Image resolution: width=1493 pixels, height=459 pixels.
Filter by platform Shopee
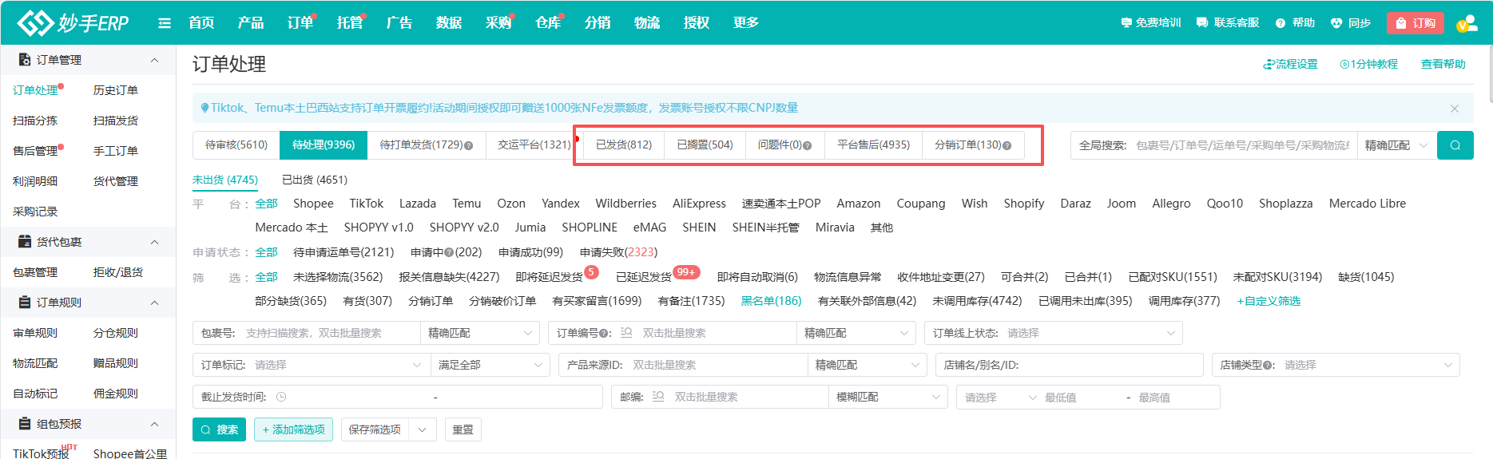click(313, 204)
